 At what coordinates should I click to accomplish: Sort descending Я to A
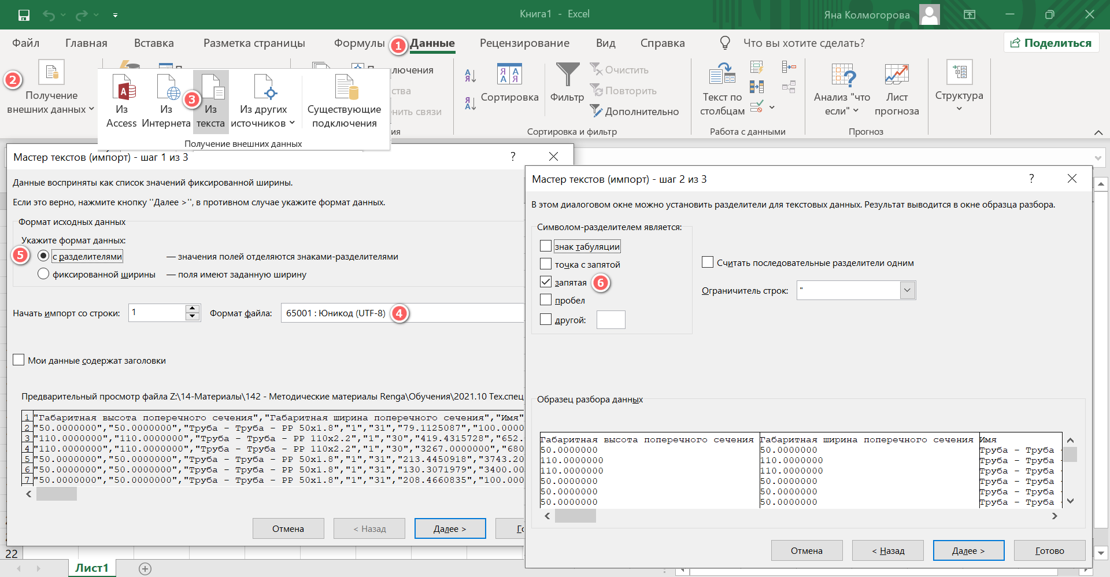[x=470, y=103]
